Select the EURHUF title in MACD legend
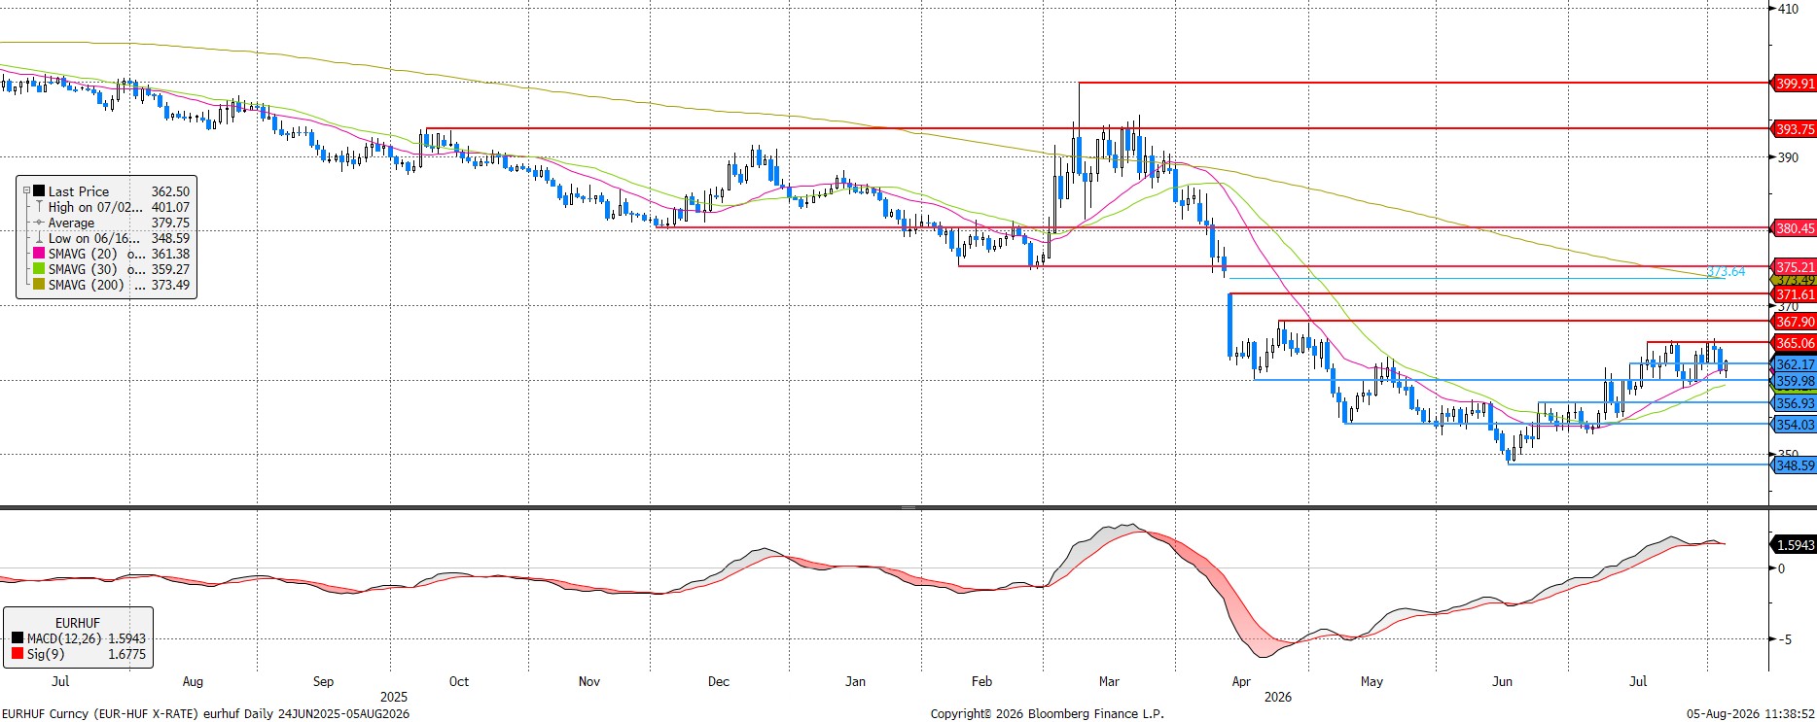The height and width of the screenshot is (722, 1817). (x=78, y=623)
